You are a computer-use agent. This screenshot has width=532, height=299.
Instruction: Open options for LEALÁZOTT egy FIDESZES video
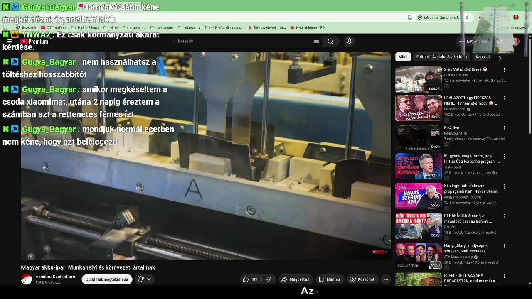(505, 98)
